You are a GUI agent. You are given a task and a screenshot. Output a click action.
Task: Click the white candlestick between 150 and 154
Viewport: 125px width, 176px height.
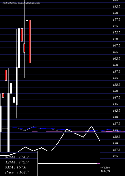[x=11, y=88]
